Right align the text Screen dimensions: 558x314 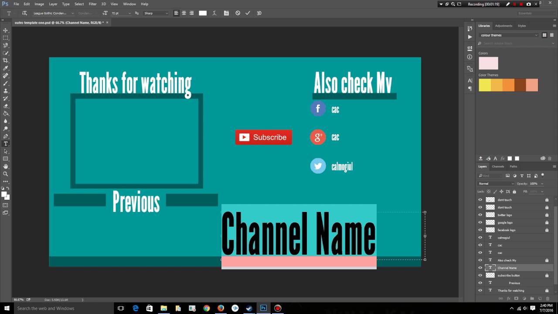(191, 13)
